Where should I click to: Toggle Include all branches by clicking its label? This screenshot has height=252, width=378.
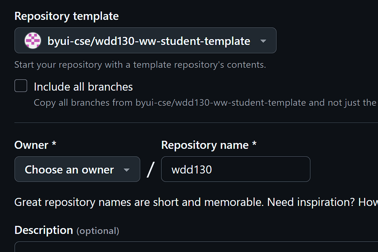83,87
